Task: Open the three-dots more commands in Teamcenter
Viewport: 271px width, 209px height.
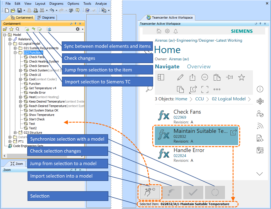Action: 217,89
